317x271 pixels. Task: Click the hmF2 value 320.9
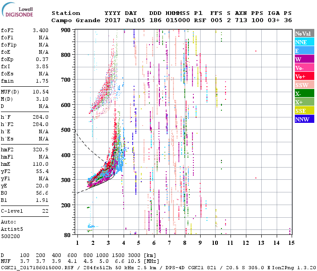[41, 150]
